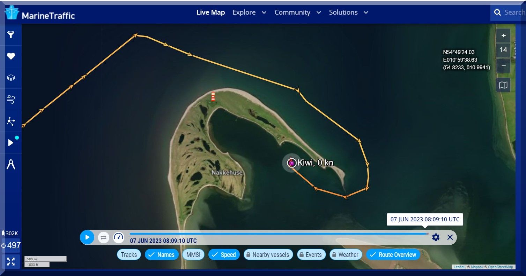Turn off Route Overview toggle
526x276 pixels.
click(x=393, y=254)
